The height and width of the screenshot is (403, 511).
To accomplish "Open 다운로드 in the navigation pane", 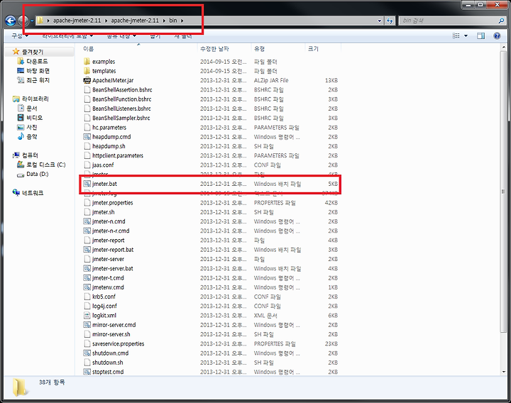I will [x=36, y=61].
